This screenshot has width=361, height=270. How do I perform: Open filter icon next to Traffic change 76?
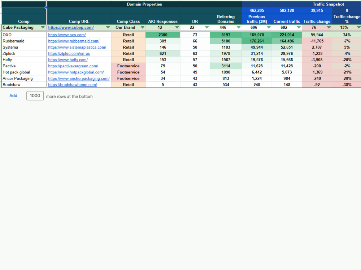coord(329,28)
